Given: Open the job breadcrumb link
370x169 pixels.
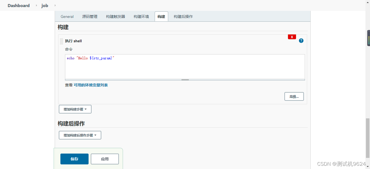Looking at the screenshot, I should tap(45, 5).
